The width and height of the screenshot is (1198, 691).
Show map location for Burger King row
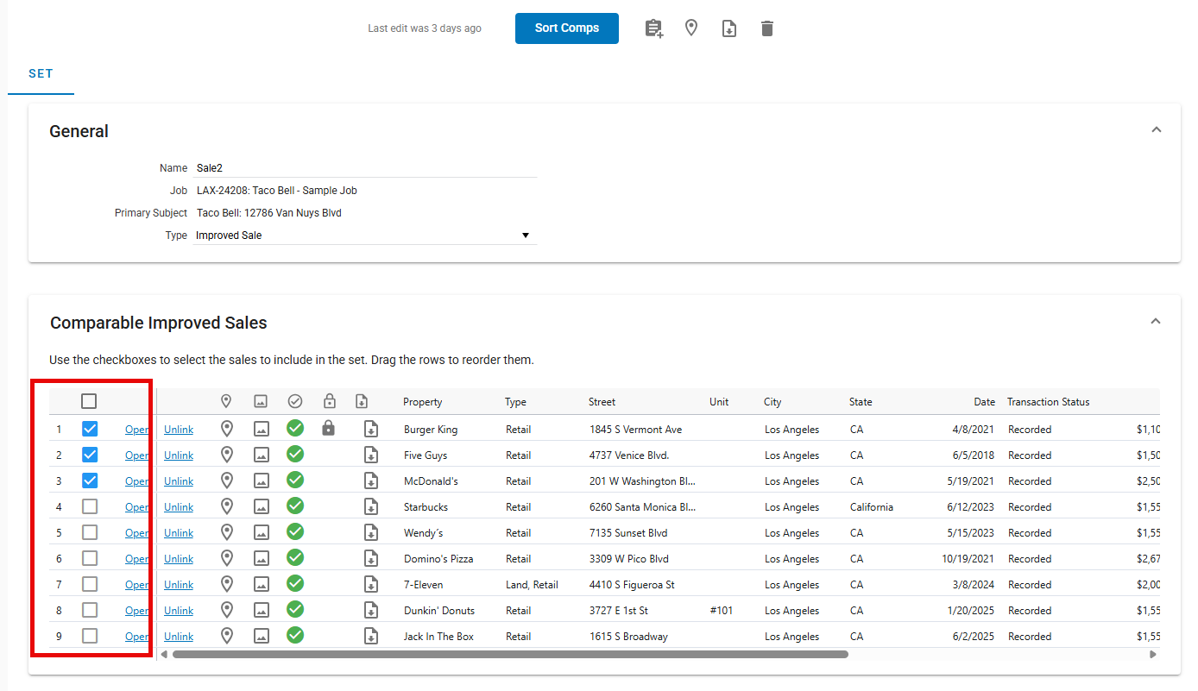(227, 429)
